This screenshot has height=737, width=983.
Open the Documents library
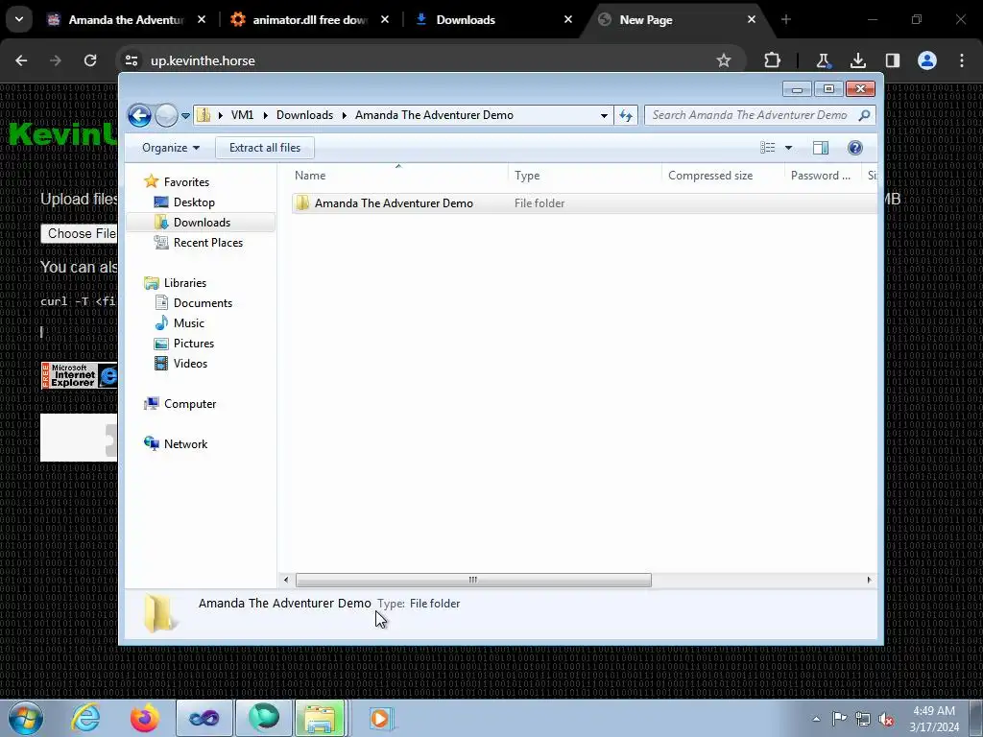[x=203, y=303]
